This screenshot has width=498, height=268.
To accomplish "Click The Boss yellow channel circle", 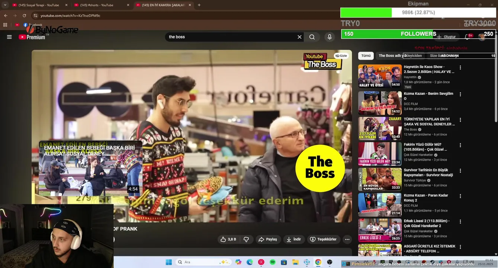I will tap(320, 168).
